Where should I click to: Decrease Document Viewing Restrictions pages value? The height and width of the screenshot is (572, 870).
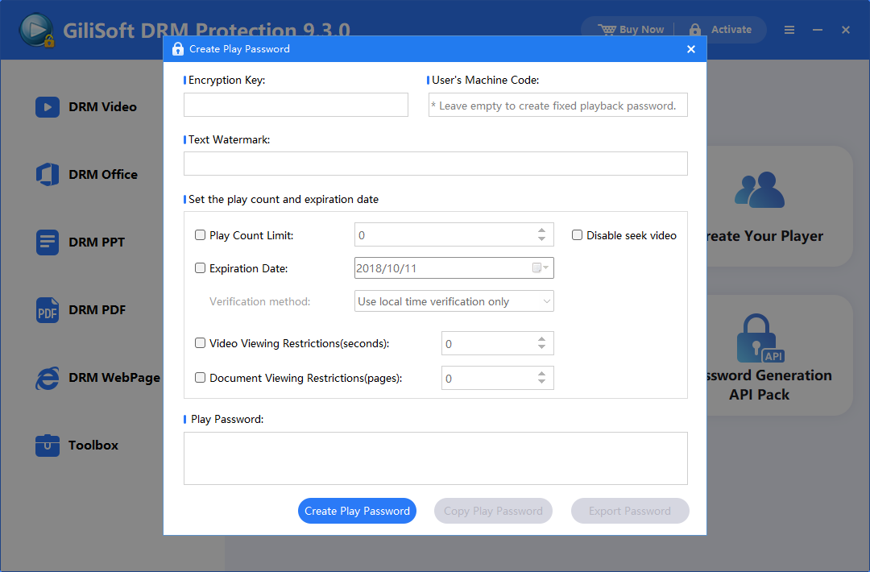click(x=541, y=382)
